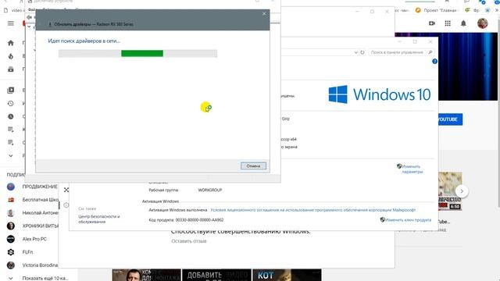Click refresh icon in System window address bar
Screen dimensions: 500x281
click(x=362, y=52)
